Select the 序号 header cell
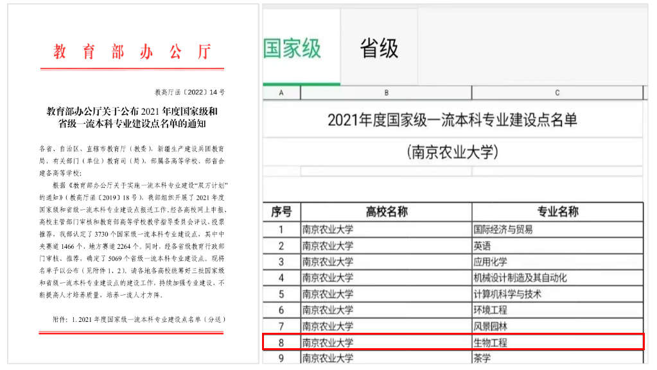 281,212
